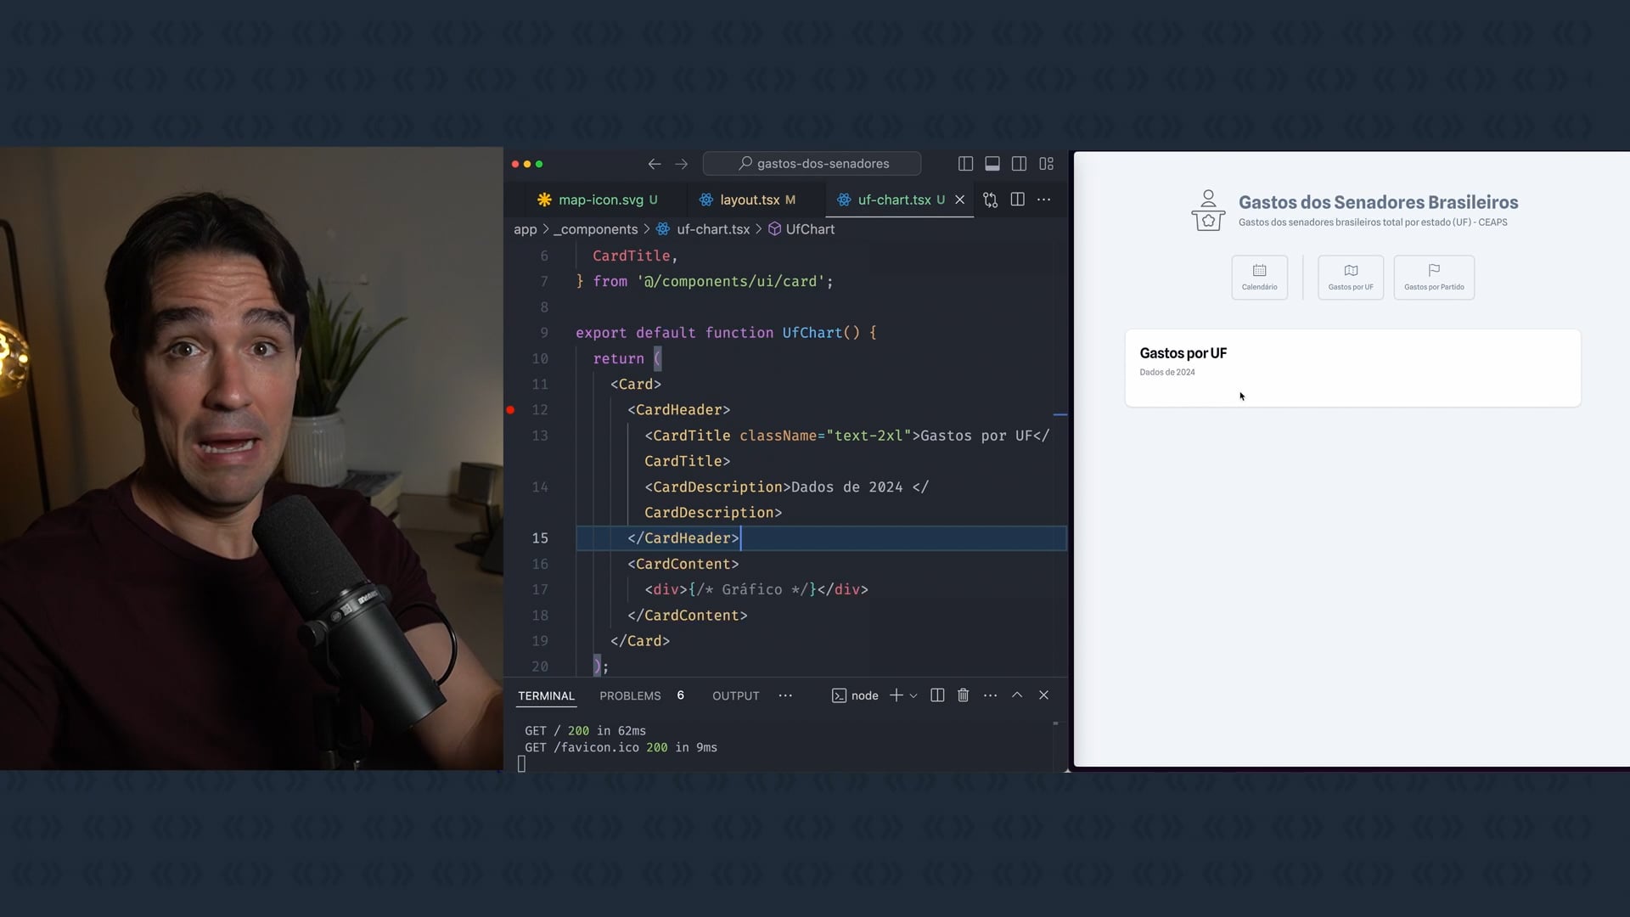This screenshot has height=917, width=1630.
Task: Toggle the primary sidebar layout icon
Action: click(x=965, y=164)
